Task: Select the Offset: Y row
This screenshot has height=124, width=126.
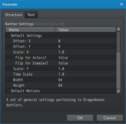Action: pos(61,46)
